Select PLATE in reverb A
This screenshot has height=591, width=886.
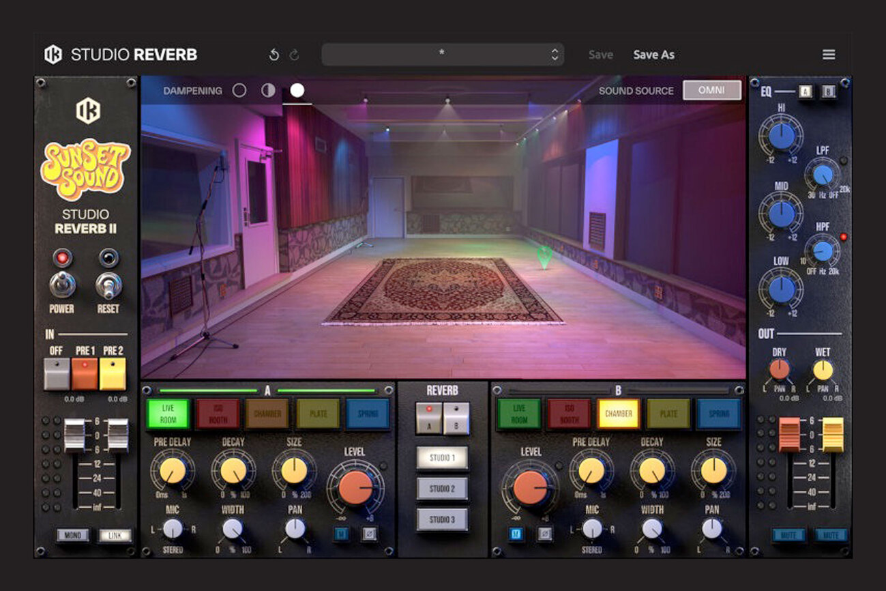(x=318, y=414)
